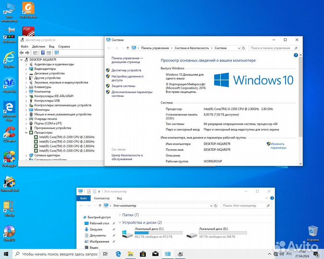The height and width of the screenshot is (259, 324).
Task: Click blue help icon in Система window
Action: pyautogui.click(x=296, y=55)
